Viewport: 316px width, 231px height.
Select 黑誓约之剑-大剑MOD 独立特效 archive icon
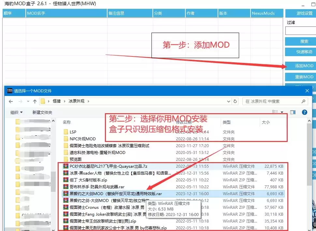pyautogui.click(x=66, y=201)
